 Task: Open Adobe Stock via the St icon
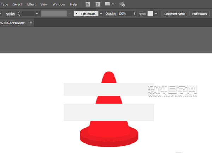tap(97, 5)
